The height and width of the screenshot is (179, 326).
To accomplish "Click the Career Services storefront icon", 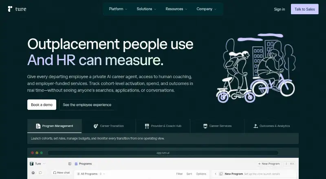I will click(205, 126).
